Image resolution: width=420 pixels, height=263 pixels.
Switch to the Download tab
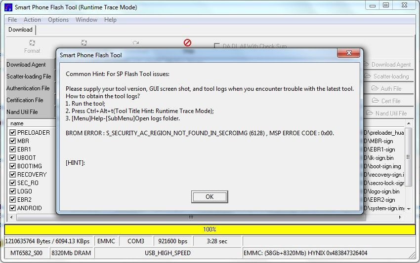20,30
